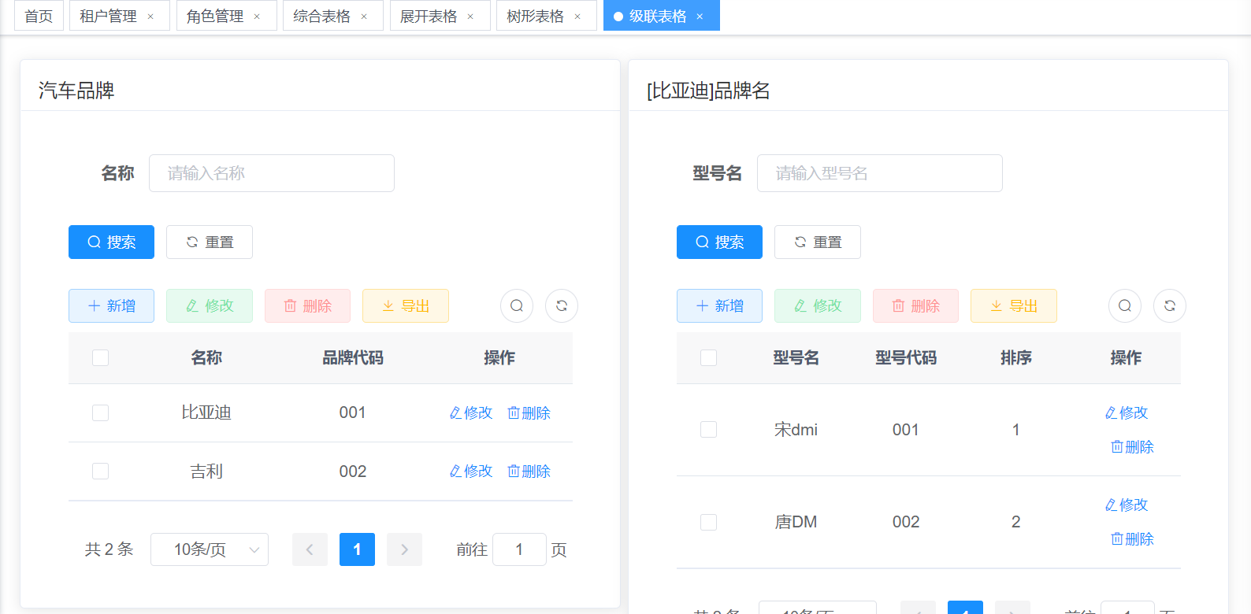Image resolution: width=1251 pixels, height=614 pixels.
Task: Go to previous page arrow in 汽车品牌 pagination
Action: coord(310,549)
